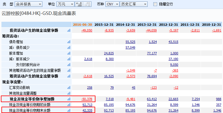The width and height of the screenshot is (223, 113).
Task: Open the -2,811 investing cash flow value
Action: [195, 30]
